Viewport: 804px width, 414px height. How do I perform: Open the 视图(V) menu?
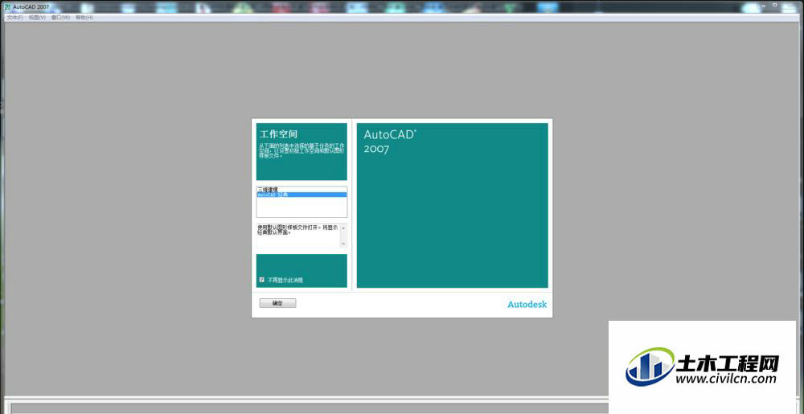(37, 18)
